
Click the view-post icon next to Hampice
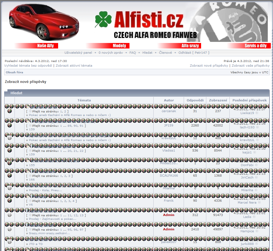pos(257,231)
